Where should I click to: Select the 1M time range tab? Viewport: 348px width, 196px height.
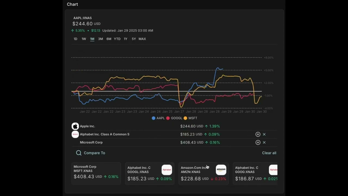(92, 39)
